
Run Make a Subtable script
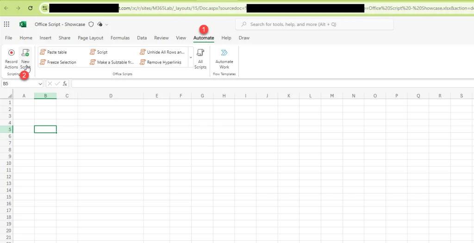(112, 62)
